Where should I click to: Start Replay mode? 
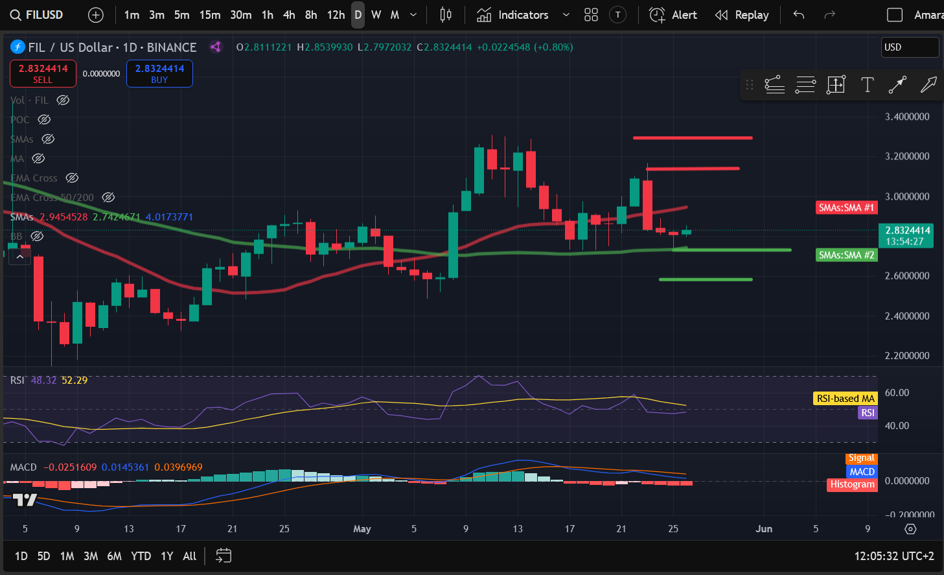click(742, 15)
